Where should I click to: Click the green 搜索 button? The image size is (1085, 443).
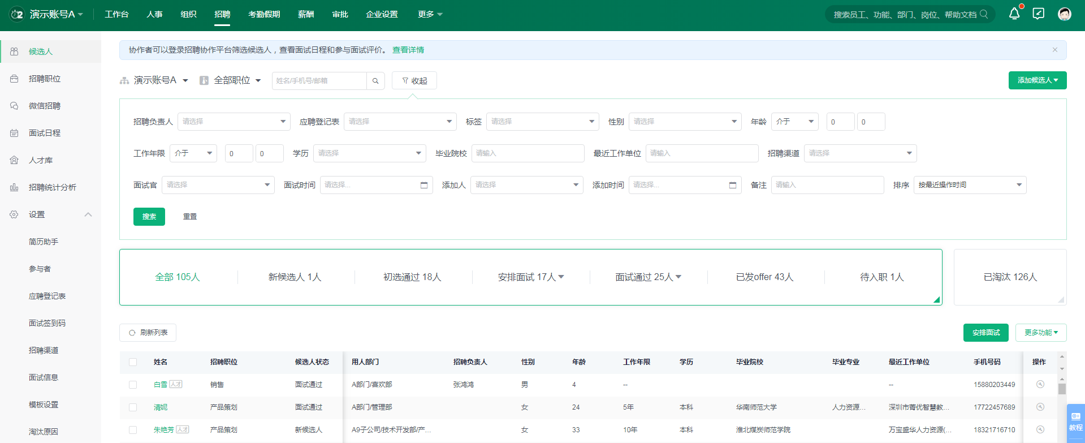pos(149,217)
